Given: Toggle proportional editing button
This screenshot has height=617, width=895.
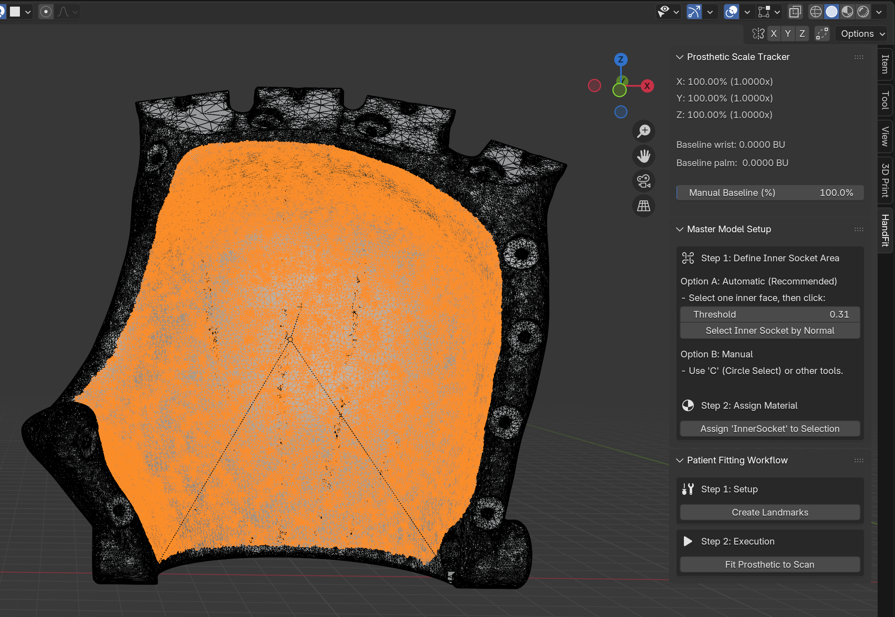Looking at the screenshot, I should [46, 12].
